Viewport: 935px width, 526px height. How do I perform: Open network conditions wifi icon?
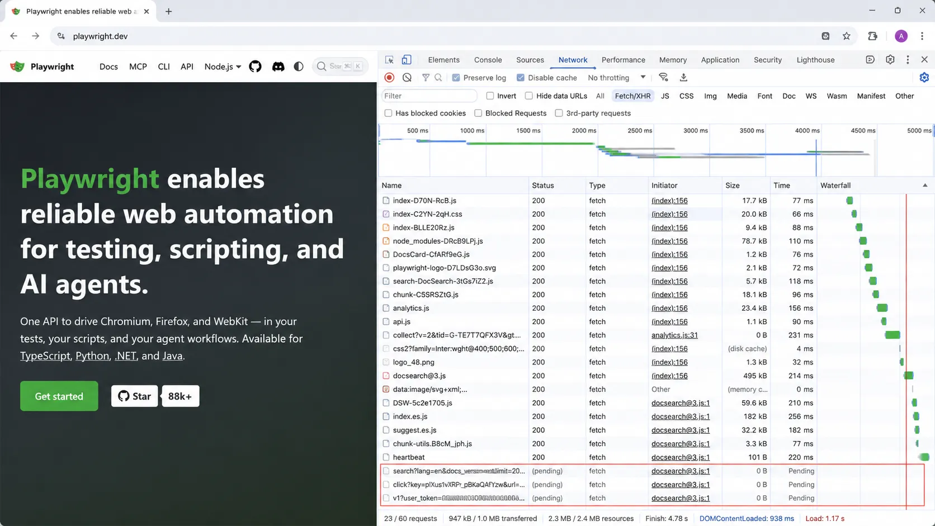point(663,78)
